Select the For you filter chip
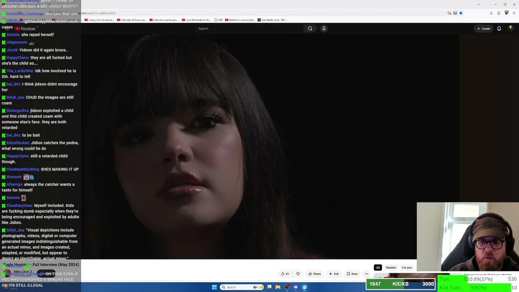519x292 pixels. coord(407,268)
